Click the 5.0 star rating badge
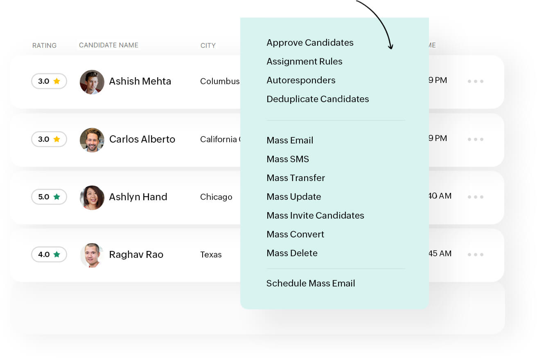537x358 pixels. [49, 197]
